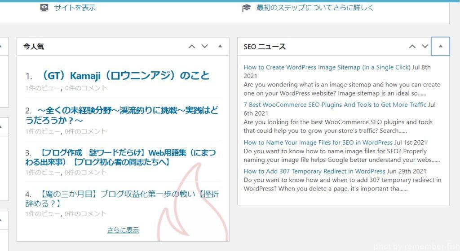Open 7 Best WooCommerce SEO Plugins article
460x251 pixels.
click(335, 104)
